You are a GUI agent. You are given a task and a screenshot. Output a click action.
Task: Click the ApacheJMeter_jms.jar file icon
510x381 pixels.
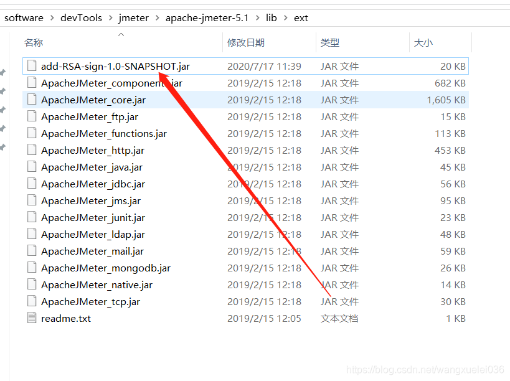click(32, 200)
